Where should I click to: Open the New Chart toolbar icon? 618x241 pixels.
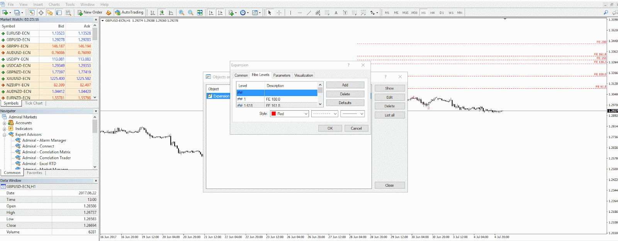coord(6,13)
